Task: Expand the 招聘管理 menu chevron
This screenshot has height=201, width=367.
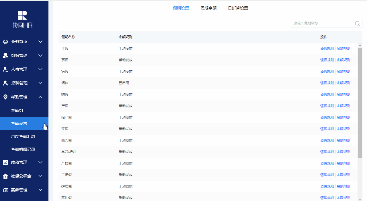Action: point(40,83)
